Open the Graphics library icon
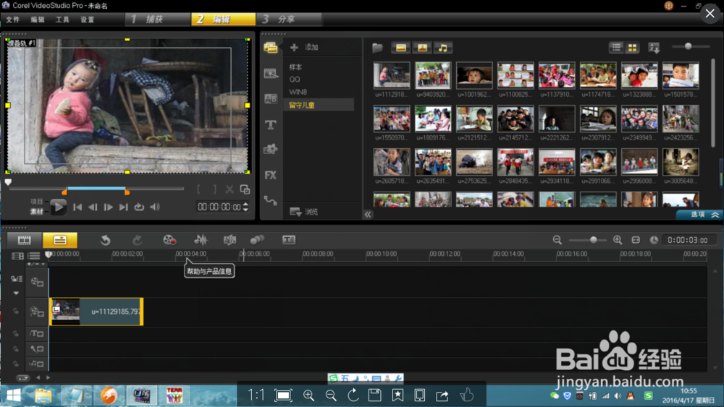This screenshot has height=407, width=724. tap(271, 150)
